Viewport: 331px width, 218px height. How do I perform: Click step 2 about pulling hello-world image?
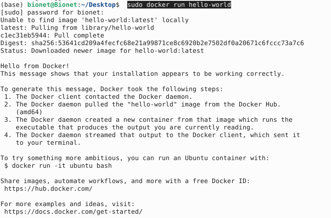point(143,104)
